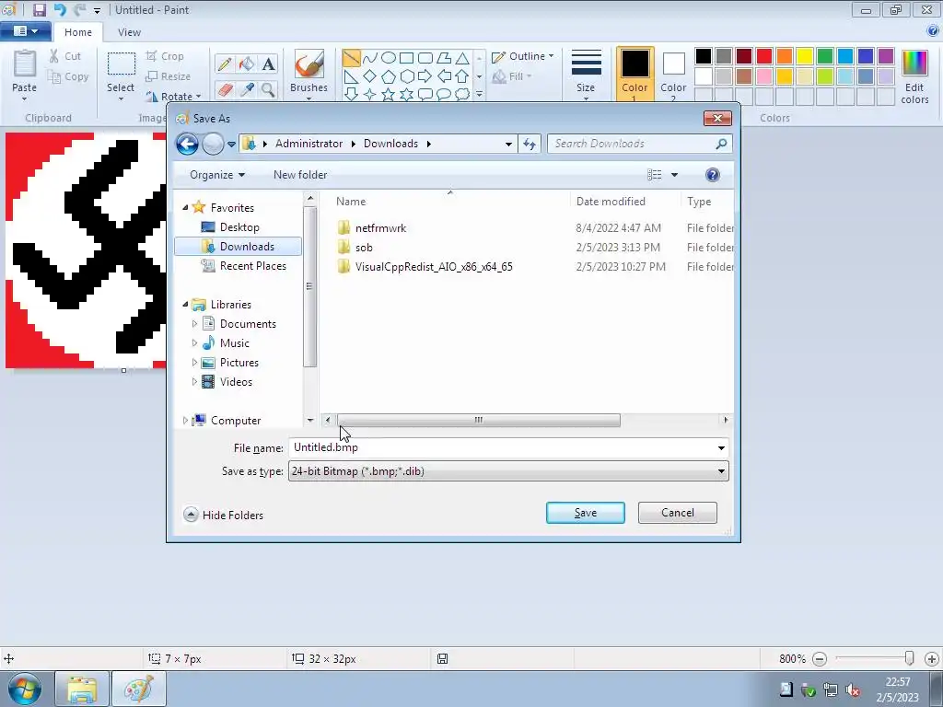
Task: Select the Oval shape in Paint
Action: point(389,58)
